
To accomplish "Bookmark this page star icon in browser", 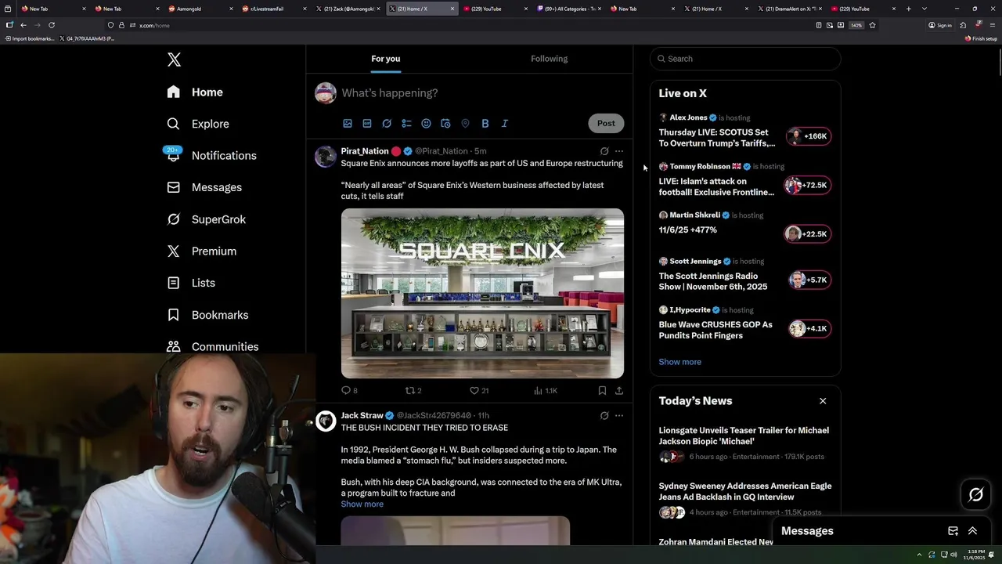I will [x=872, y=25].
